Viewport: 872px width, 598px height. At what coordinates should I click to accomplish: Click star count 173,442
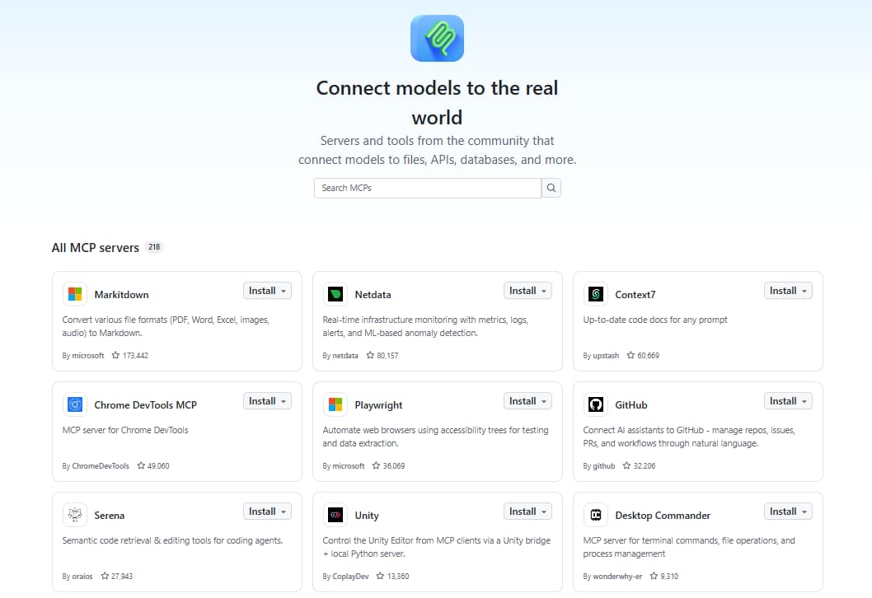click(x=135, y=356)
